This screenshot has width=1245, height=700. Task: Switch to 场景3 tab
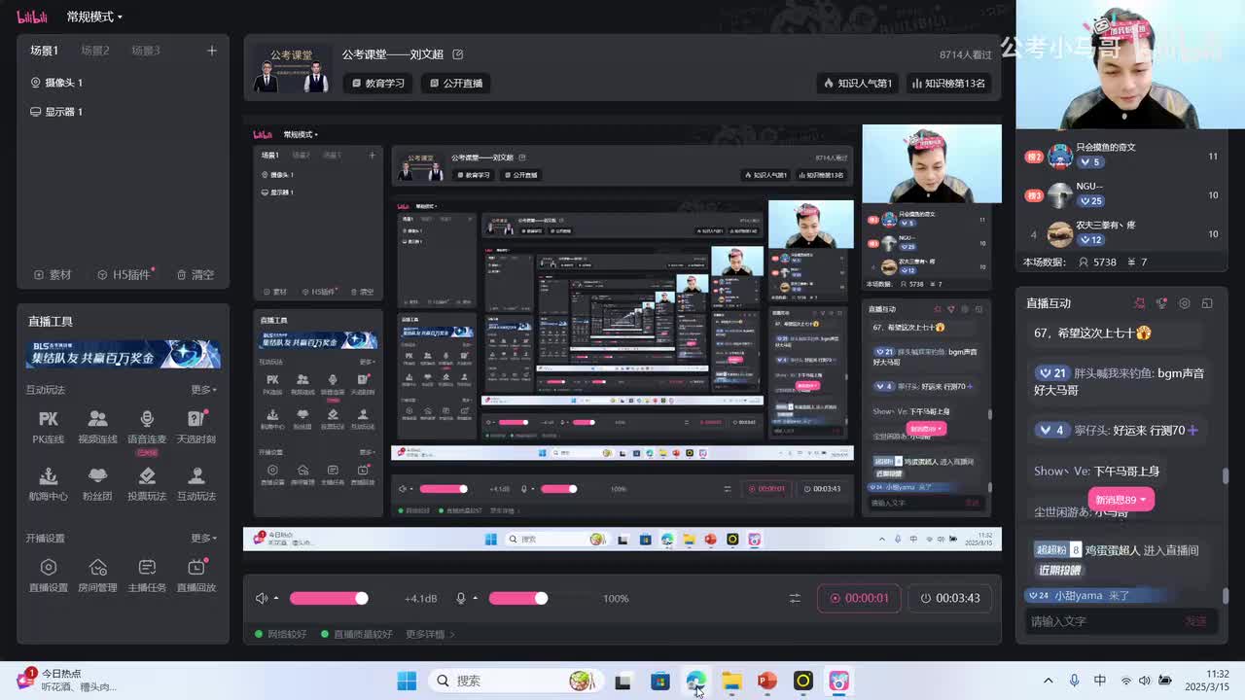146,51
